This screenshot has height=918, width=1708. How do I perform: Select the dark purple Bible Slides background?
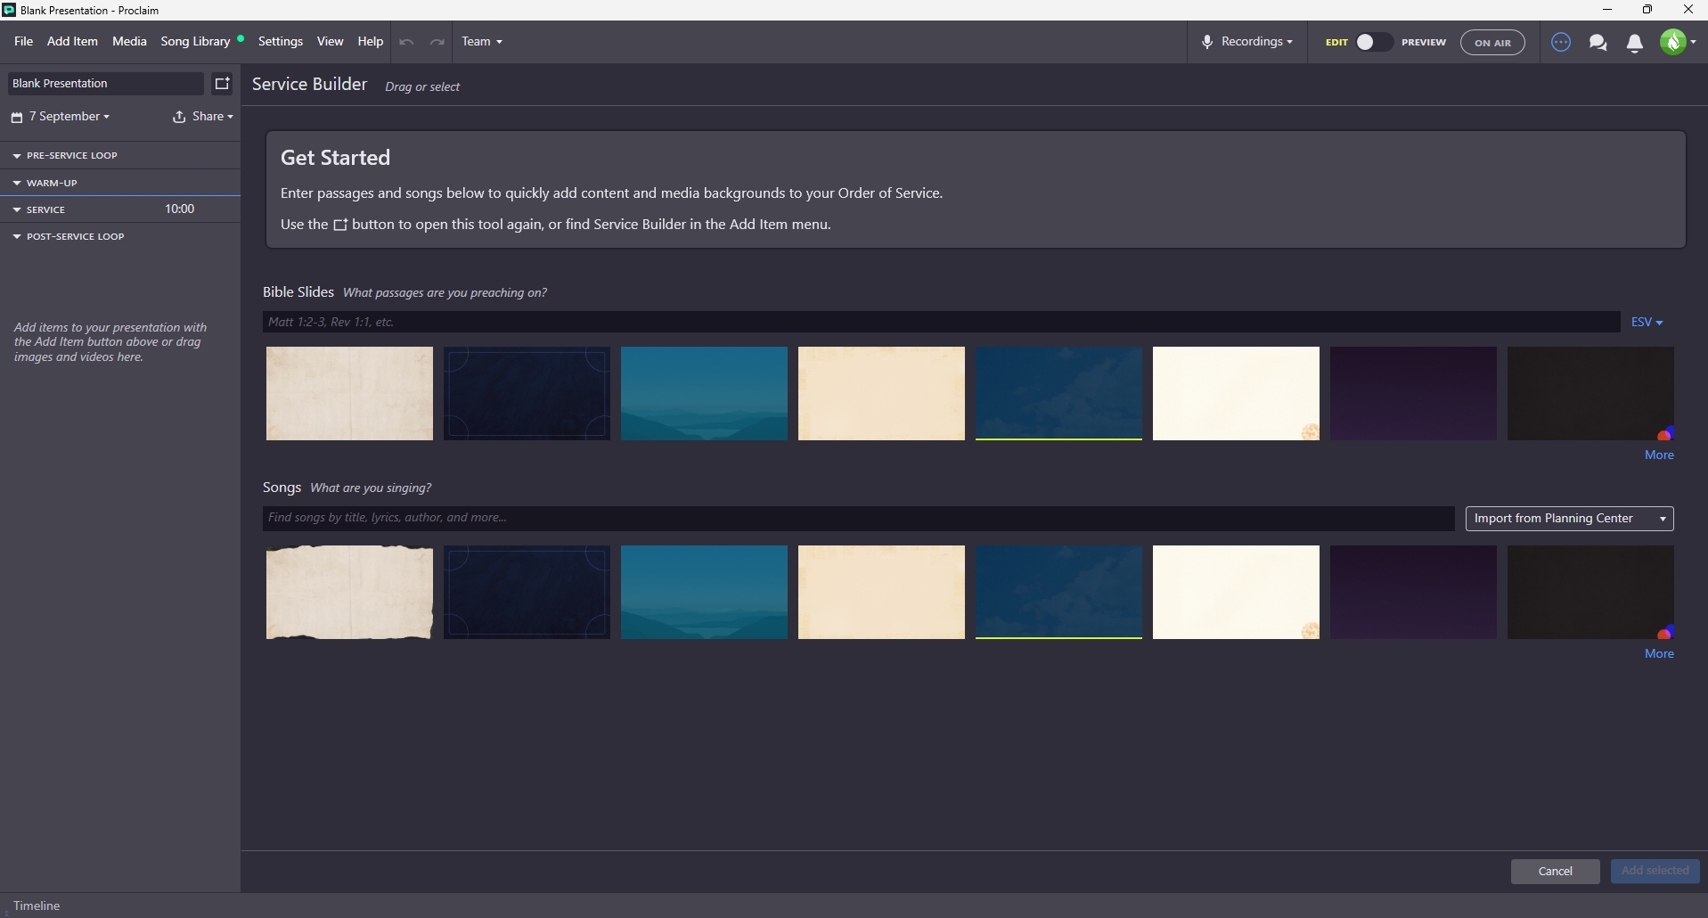coord(1413,393)
